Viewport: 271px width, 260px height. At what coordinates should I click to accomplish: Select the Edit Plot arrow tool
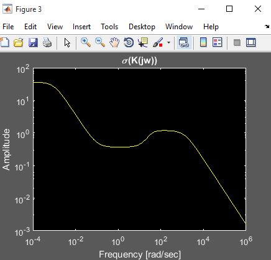coord(67,43)
